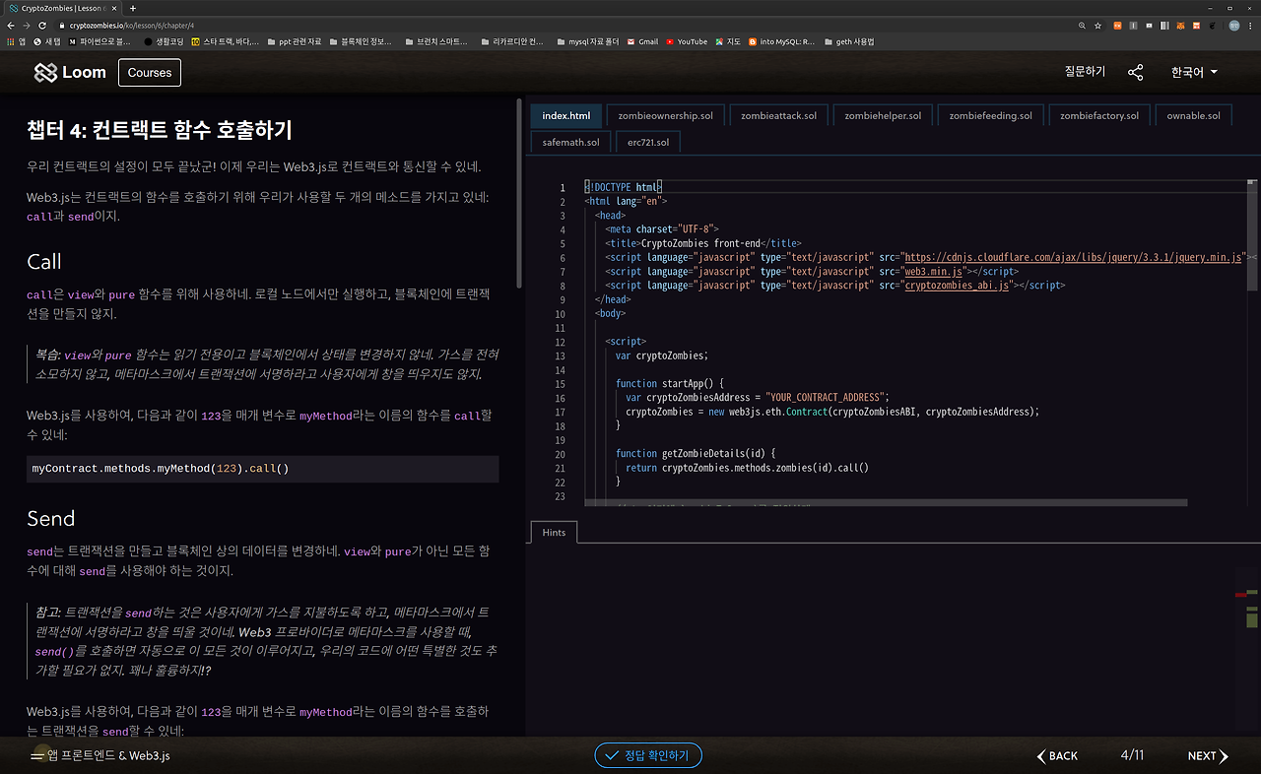Click the 4/11 chapter progress indicator
Viewport: 1261px width, 774px height.
click(x=1133, y=755)
